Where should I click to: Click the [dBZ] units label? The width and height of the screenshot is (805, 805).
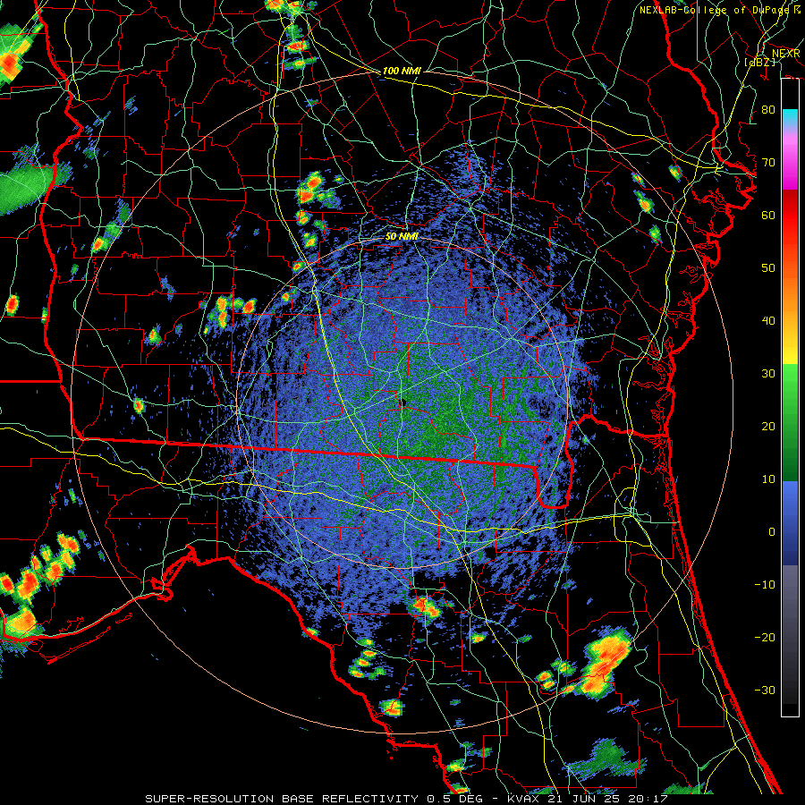[x=759, y=62]
